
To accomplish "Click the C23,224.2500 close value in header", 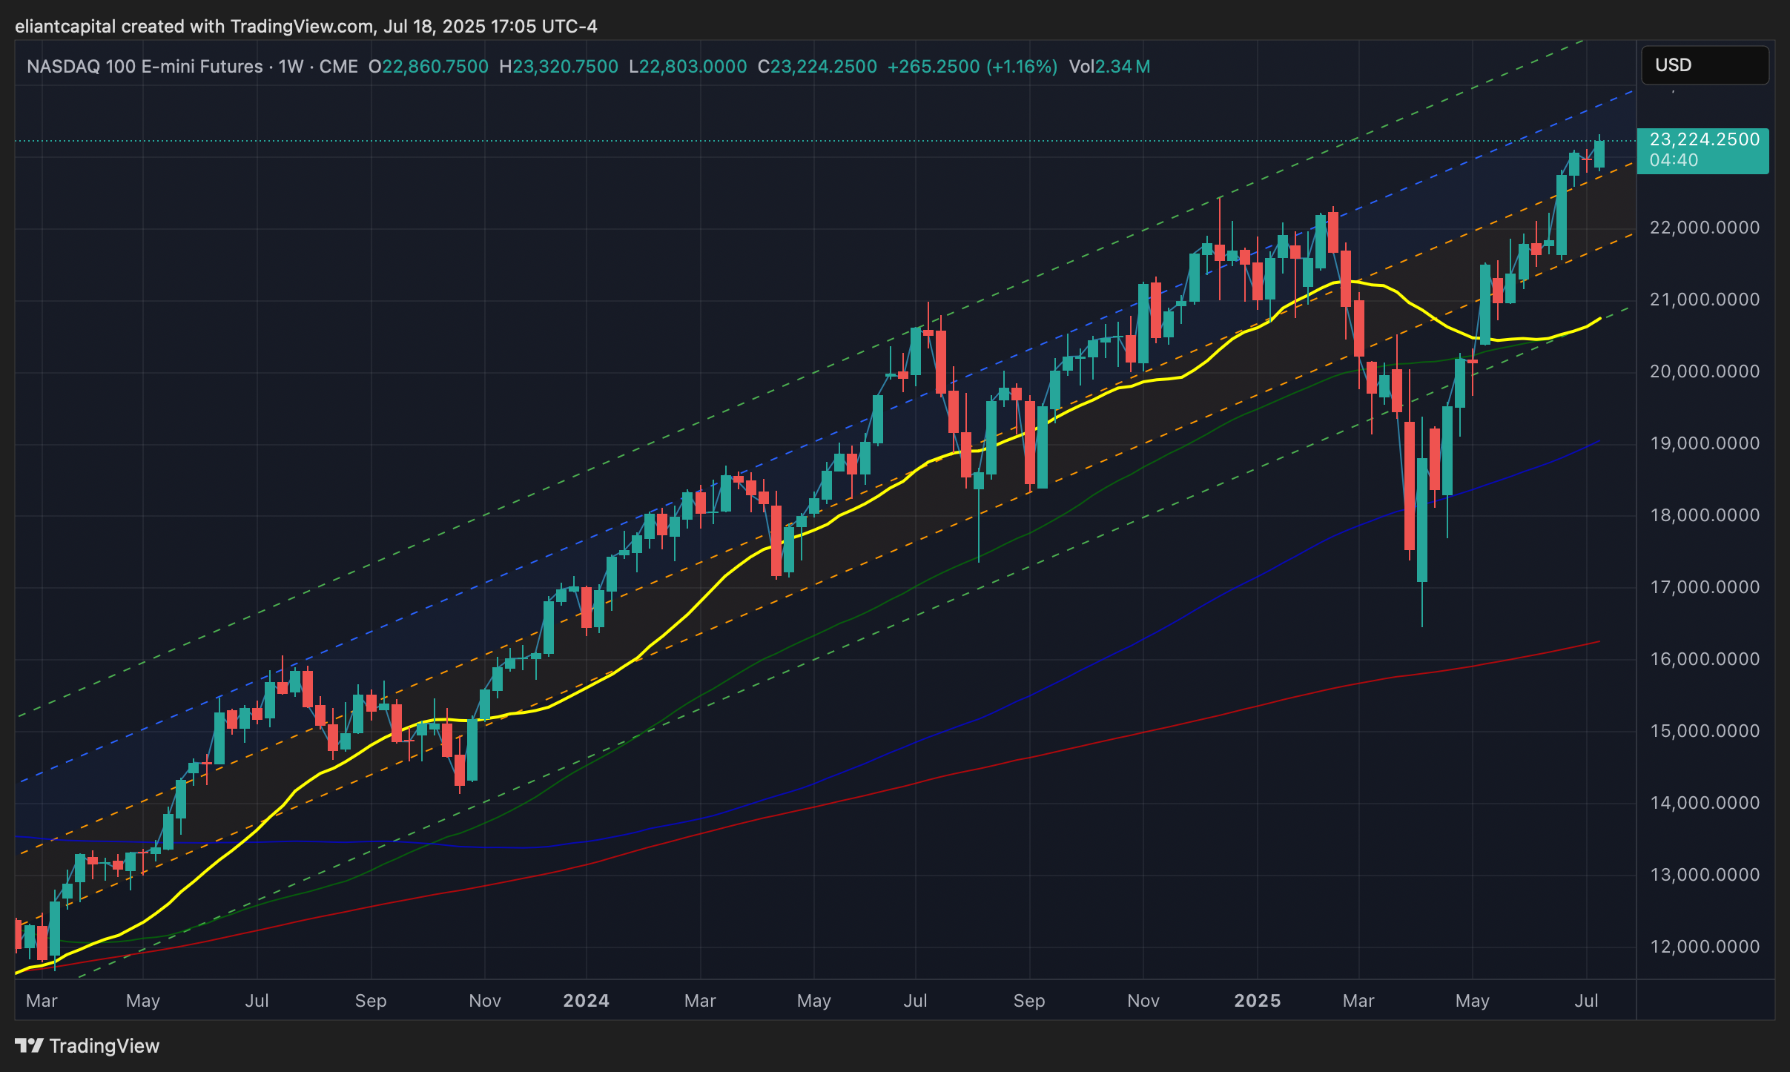I will (x=817, y=67).
